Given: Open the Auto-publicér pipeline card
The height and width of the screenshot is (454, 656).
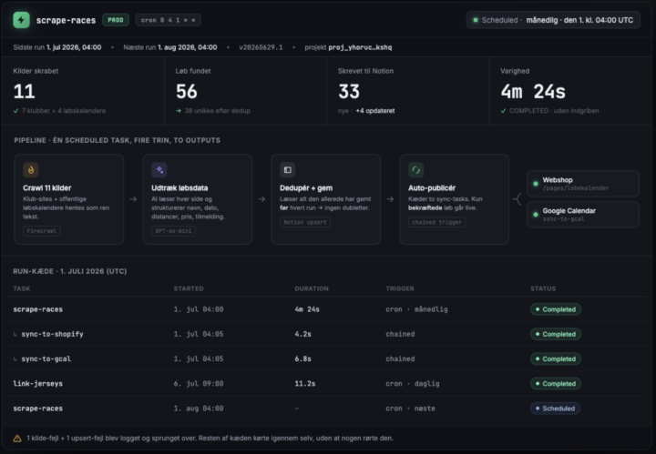Looking at the screenshot, I should click(x=455, y=199).
